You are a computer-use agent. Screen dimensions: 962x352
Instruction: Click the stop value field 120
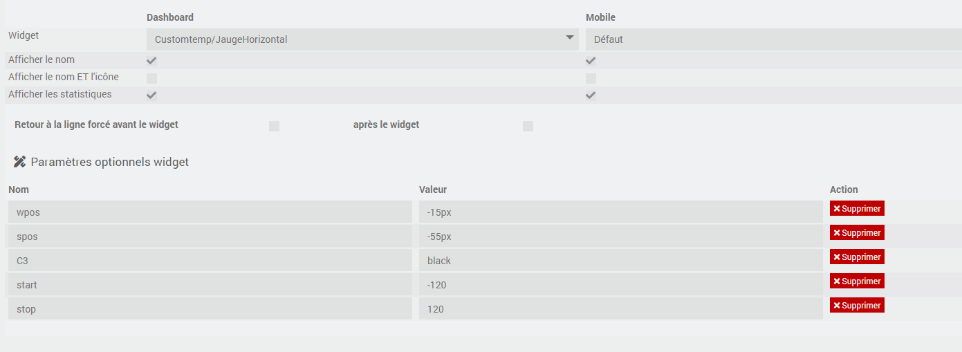tap(620, 309)
